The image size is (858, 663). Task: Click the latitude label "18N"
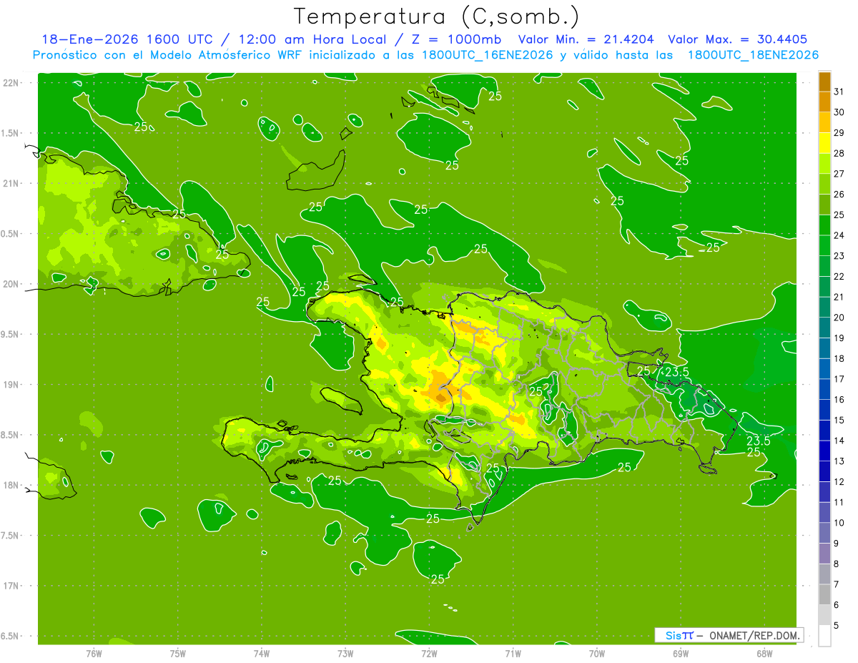(11, 485)
